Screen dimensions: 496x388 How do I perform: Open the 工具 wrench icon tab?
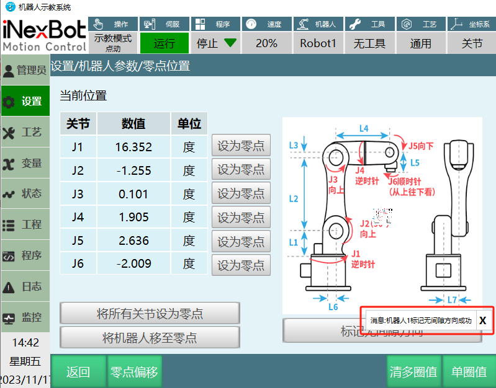369,24
